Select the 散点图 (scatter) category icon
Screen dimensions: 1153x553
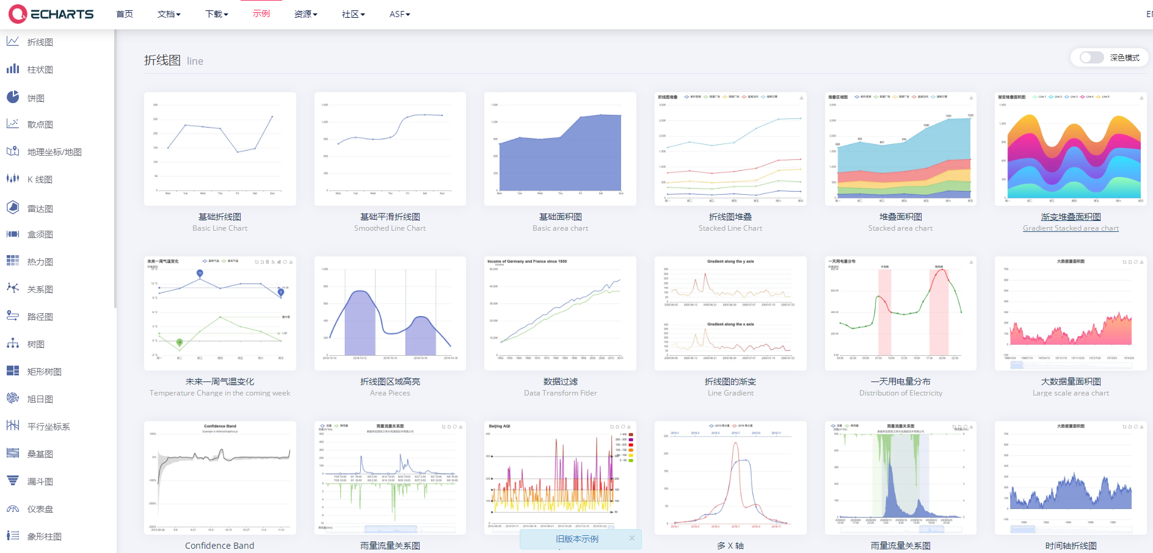(13, 124)
